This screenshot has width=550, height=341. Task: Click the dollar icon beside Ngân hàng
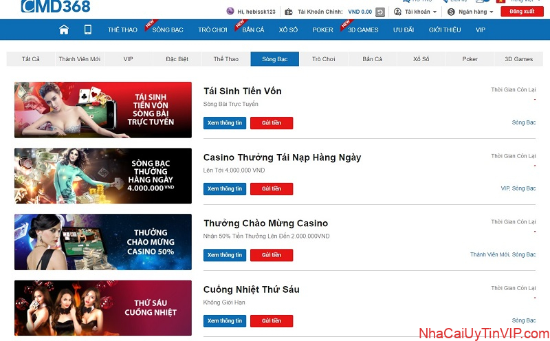pyautogui.click(x=451, y=12)
